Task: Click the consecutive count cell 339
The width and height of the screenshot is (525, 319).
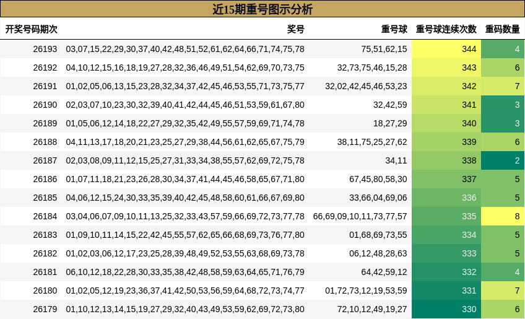Action: [446, 142]
